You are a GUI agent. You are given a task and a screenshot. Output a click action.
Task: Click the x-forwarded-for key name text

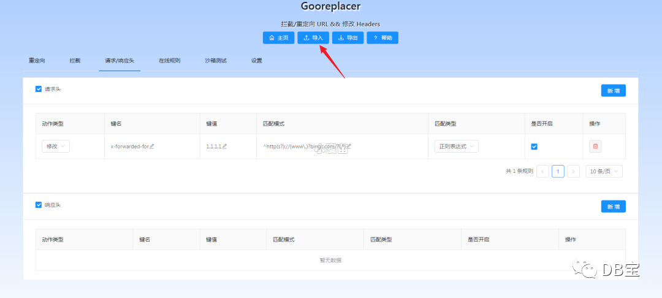click(129, 147)
